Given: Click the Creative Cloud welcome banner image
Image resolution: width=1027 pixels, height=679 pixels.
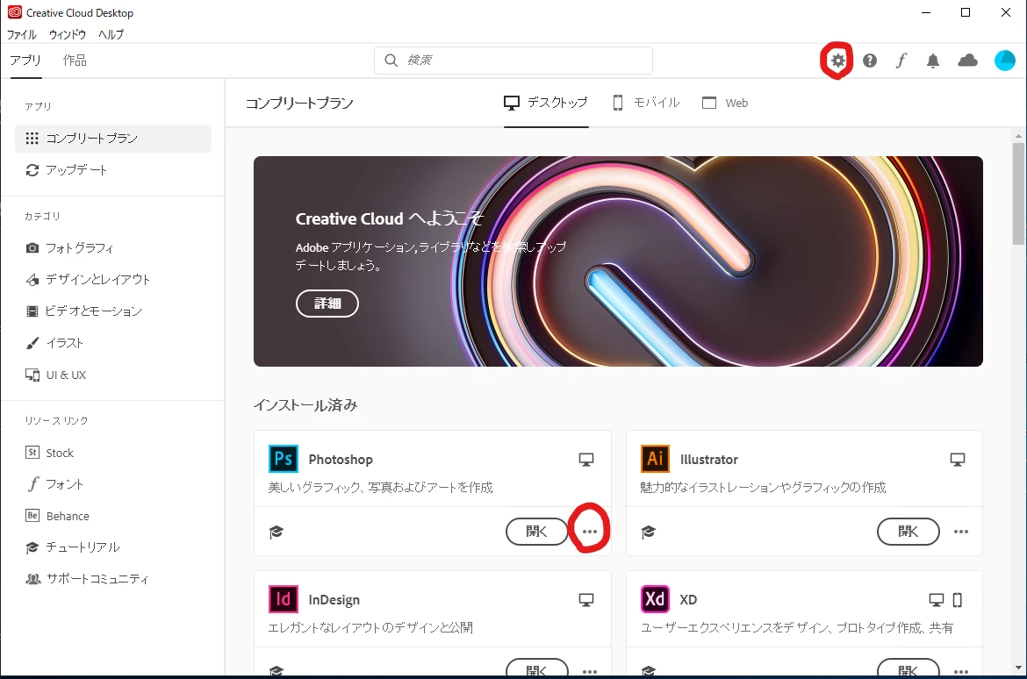Looking at the screenshot, I should point(618,261).
